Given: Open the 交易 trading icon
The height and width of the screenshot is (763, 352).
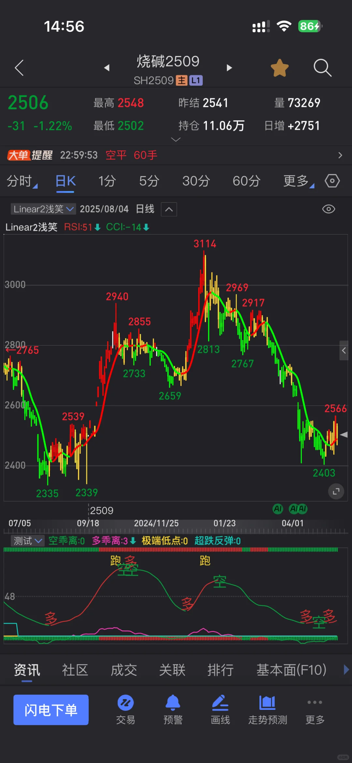Looking at the screenshot, I should [x=125, y=710].
